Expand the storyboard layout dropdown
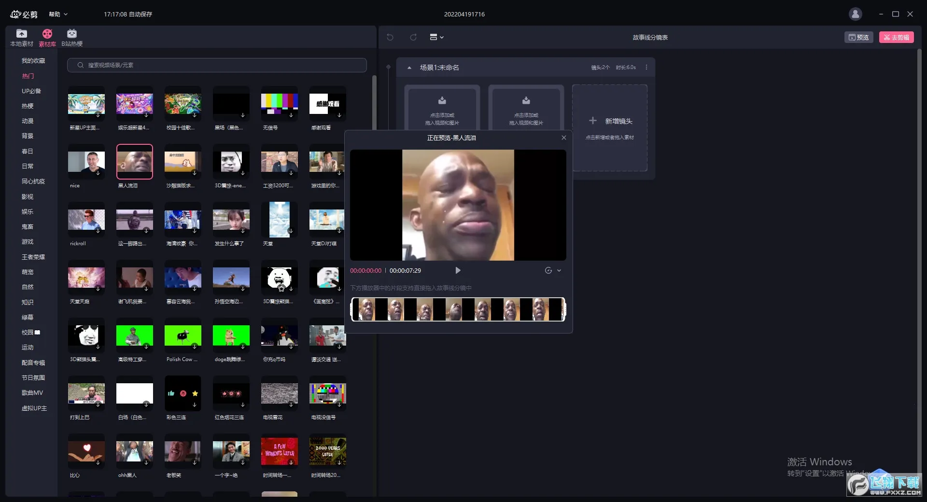 [436, 37]
